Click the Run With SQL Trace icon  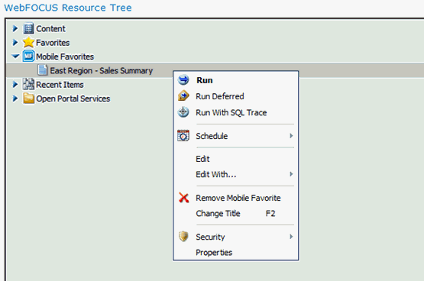click(x=183, y=112)
